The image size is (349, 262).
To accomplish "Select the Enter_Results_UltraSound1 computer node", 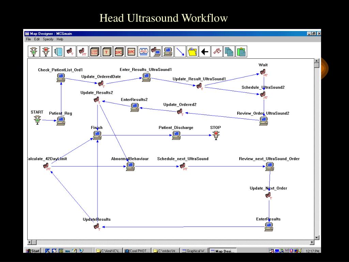I will click(x=147, y=77).
